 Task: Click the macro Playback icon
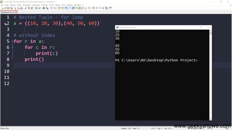click(x=100, y=8)
